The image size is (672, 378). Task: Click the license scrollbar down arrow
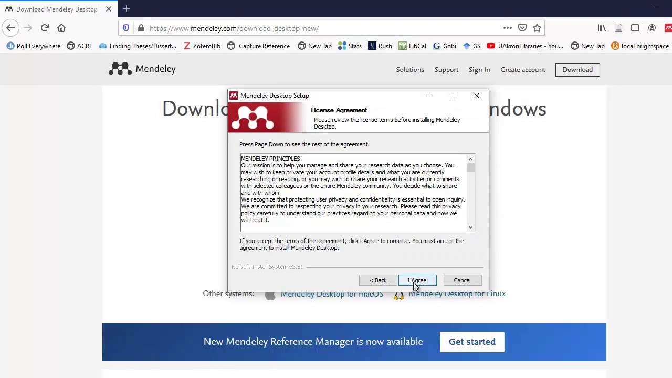[x=470, y=227]
